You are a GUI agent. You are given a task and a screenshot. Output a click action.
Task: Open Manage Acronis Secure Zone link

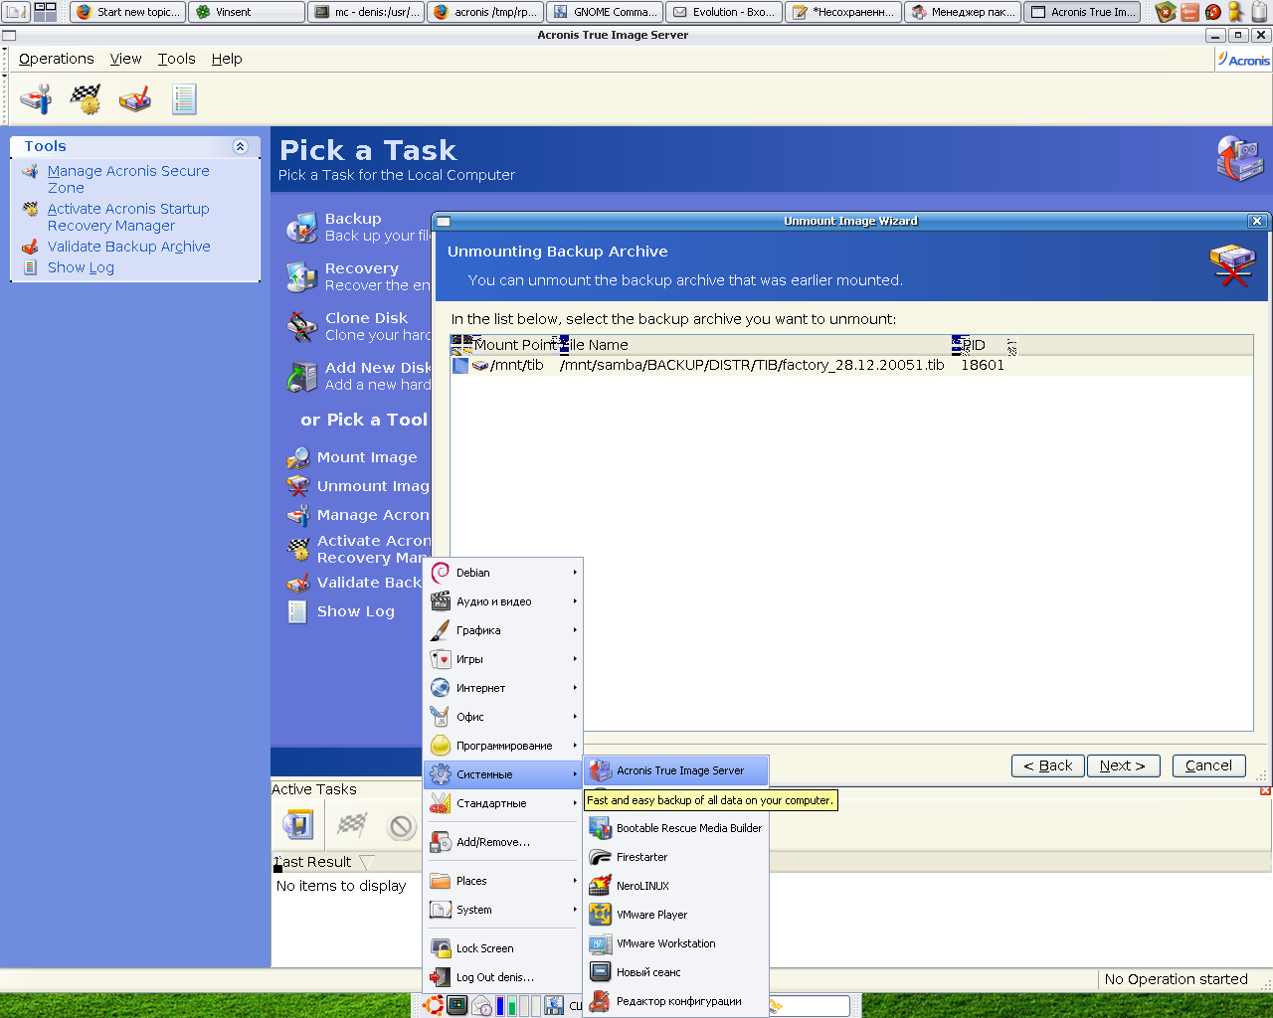coord(128,179)
